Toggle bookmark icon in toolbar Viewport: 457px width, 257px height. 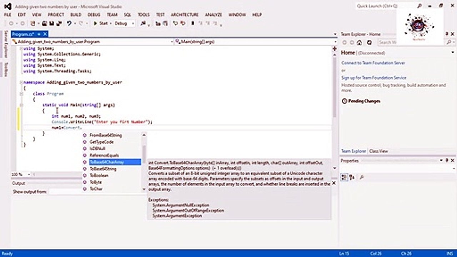[x=193, y=24]
